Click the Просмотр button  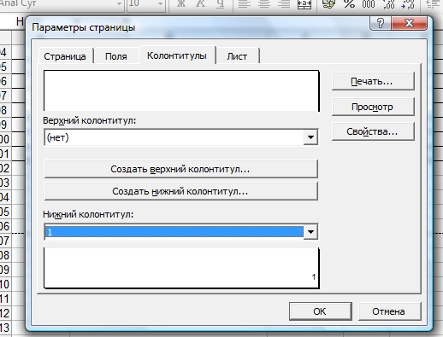click(x=373, y=107)
